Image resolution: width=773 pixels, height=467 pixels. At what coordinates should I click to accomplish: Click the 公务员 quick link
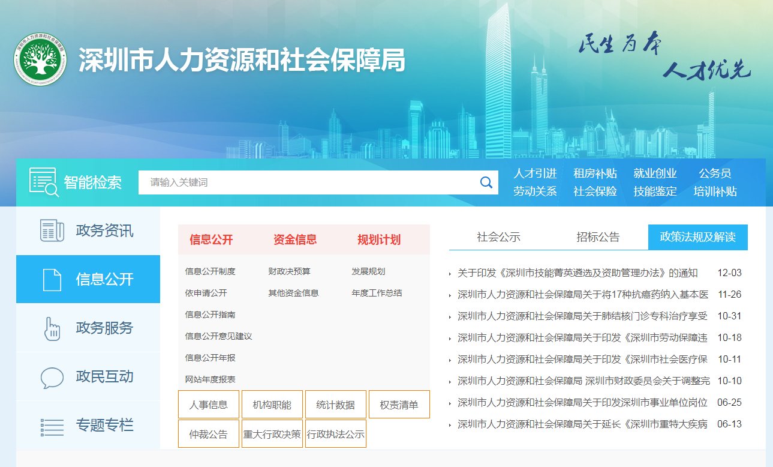[715, 173]
